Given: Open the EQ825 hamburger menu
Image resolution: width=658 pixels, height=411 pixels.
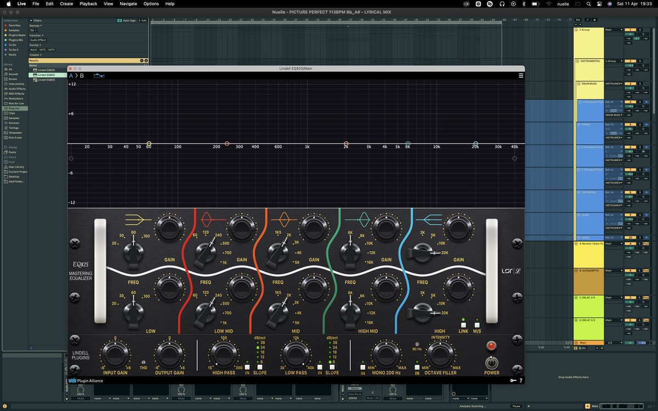Looking at the screenshot, I should (521, 76).
